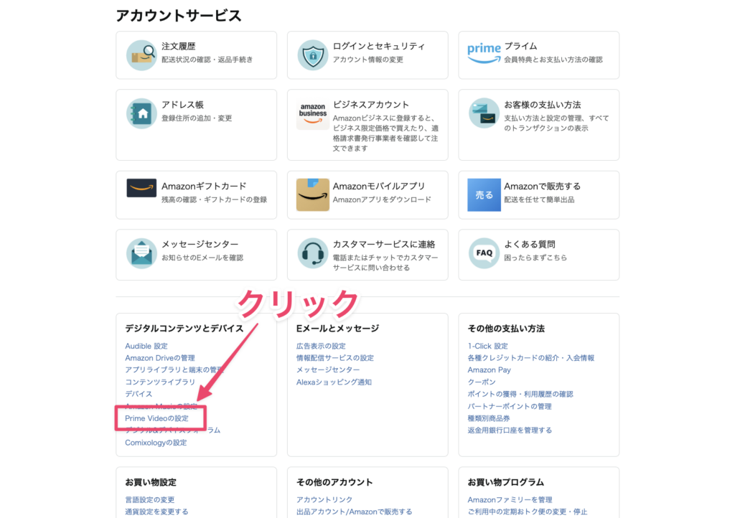Open 情報配信サービスの設定 link
This screenshot has height=518, width=735.
(335, 358)
